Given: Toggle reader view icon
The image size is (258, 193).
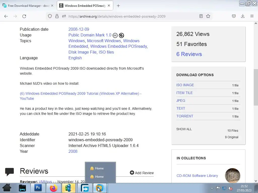Looking at the screenshot, I should [x=201, y=16].
